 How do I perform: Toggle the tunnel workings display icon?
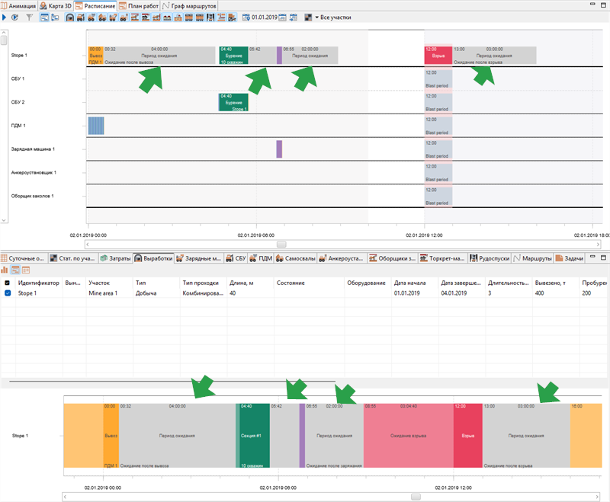69,17
